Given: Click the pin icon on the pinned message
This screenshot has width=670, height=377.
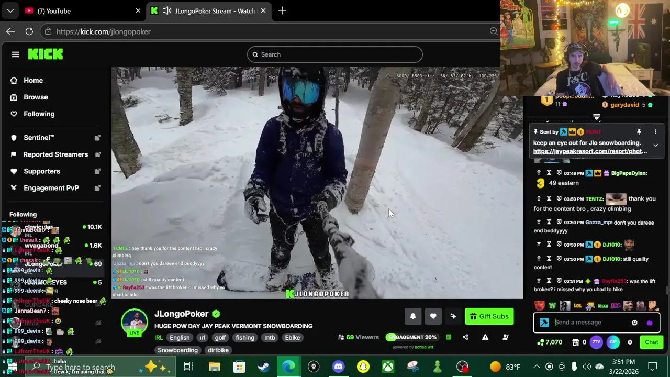Looking at the screenshot, I should (639, 132).
